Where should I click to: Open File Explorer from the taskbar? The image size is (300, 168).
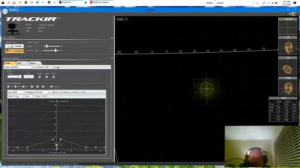[20, 3]
